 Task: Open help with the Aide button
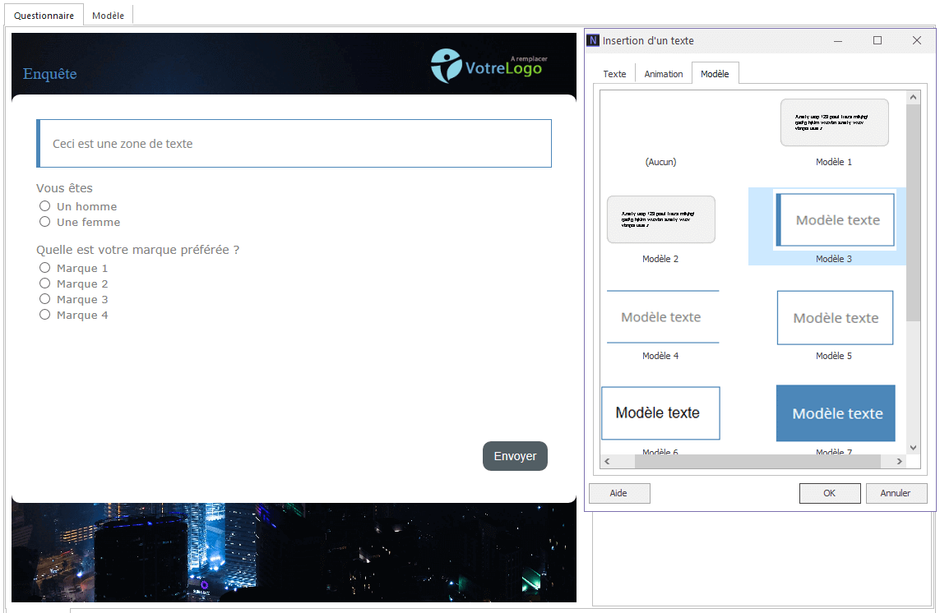coord(619,493)
